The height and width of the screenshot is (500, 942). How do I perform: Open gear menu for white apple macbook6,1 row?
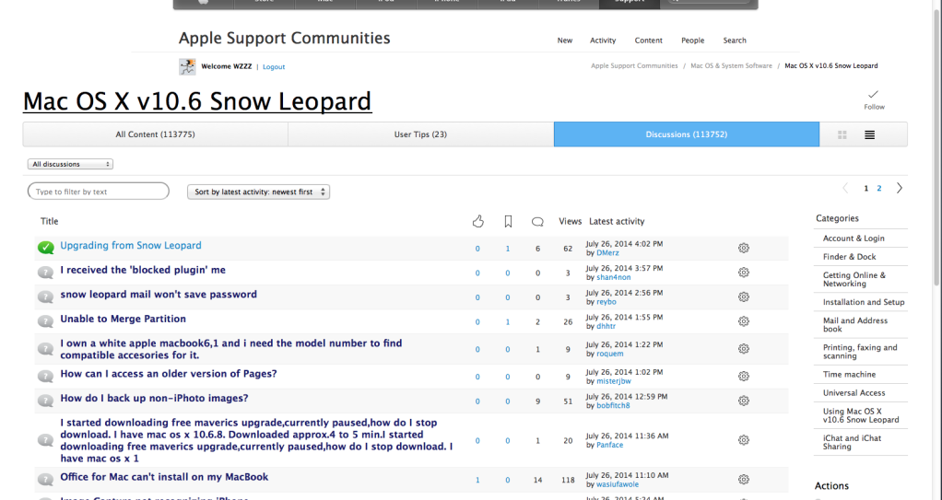[744, 349]
